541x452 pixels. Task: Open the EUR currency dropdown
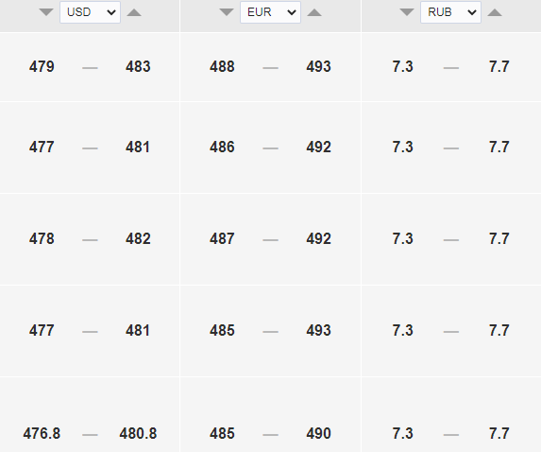tap(270, 12)
